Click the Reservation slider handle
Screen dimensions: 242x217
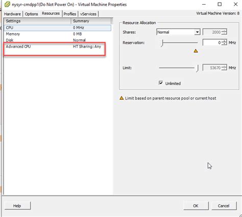coord(162,43)
